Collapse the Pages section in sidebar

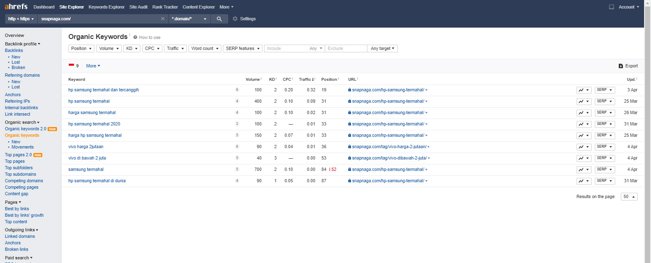click(x=13, y=202)
